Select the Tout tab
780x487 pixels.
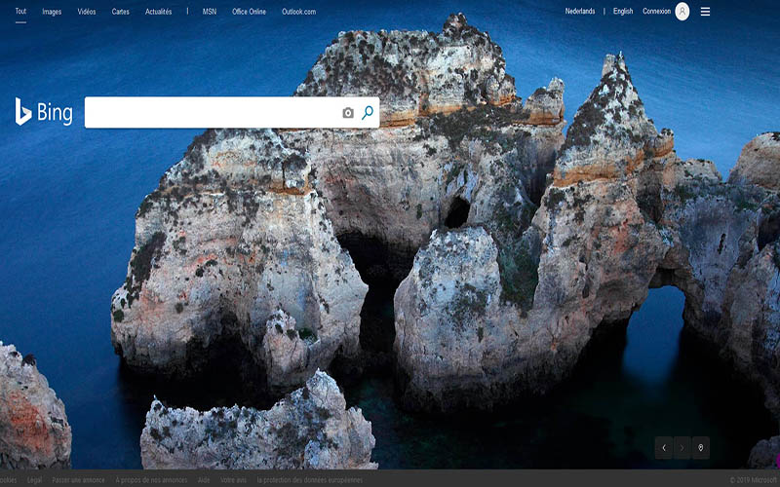[x=20, y=11]
